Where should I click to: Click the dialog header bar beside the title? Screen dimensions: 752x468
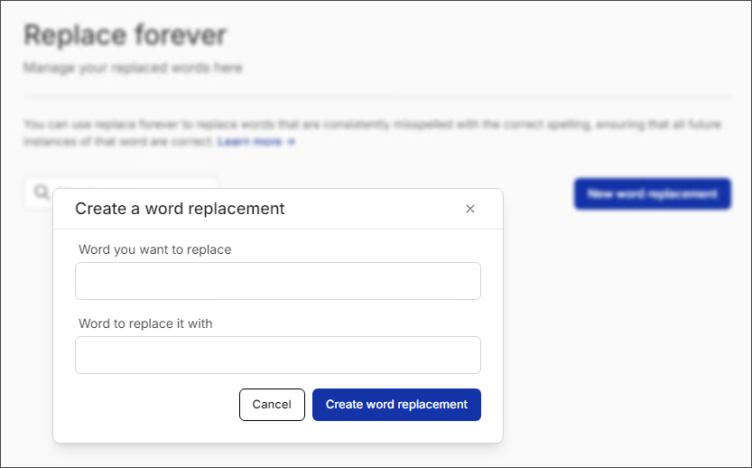pyautogui.click(x=374, y=209)
